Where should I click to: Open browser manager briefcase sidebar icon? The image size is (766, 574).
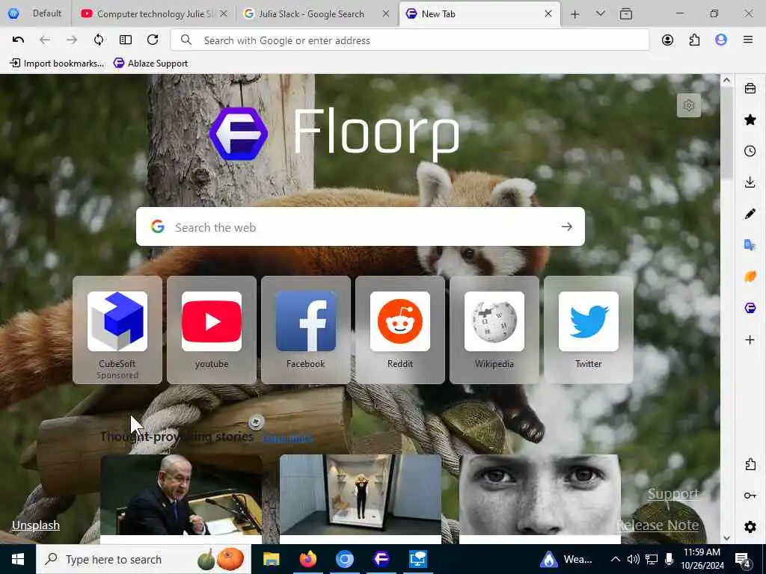click(750, 88)
